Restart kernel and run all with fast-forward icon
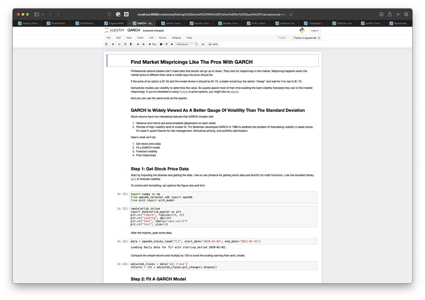This screenshot has height=300, width=425. pyautogui.click(x=172, y=44)
